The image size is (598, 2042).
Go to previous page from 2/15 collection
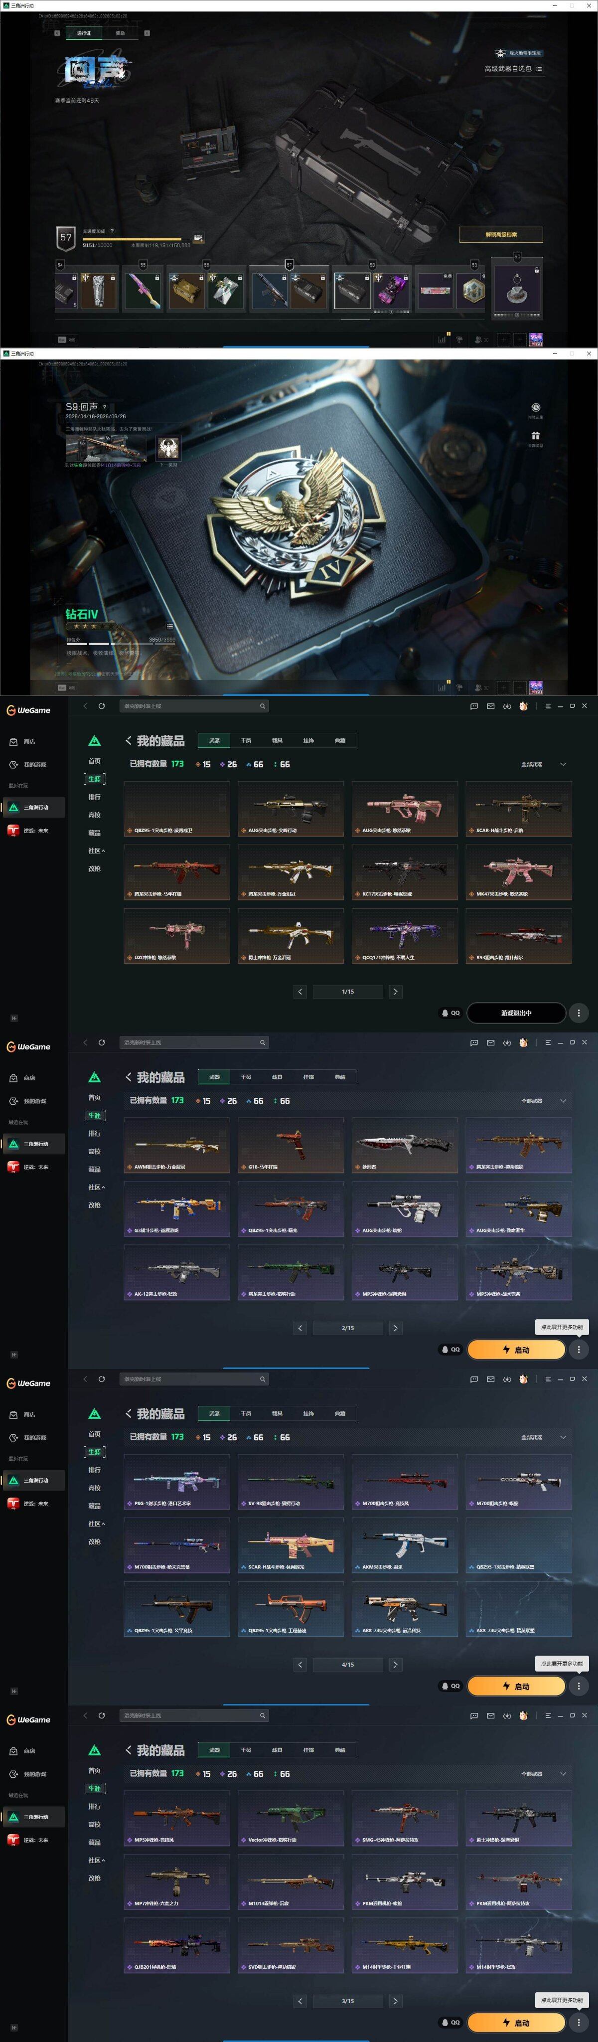(300, 1328)
